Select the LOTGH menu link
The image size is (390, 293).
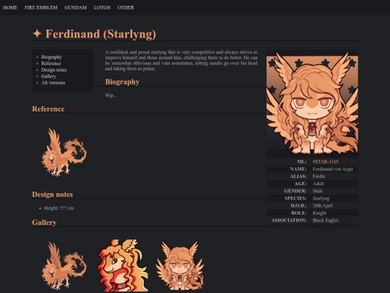click(x=103, y=7)
